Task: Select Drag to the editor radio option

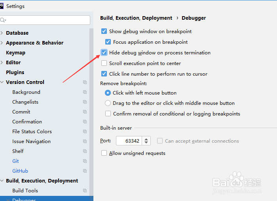Action: tap(108, 103)
